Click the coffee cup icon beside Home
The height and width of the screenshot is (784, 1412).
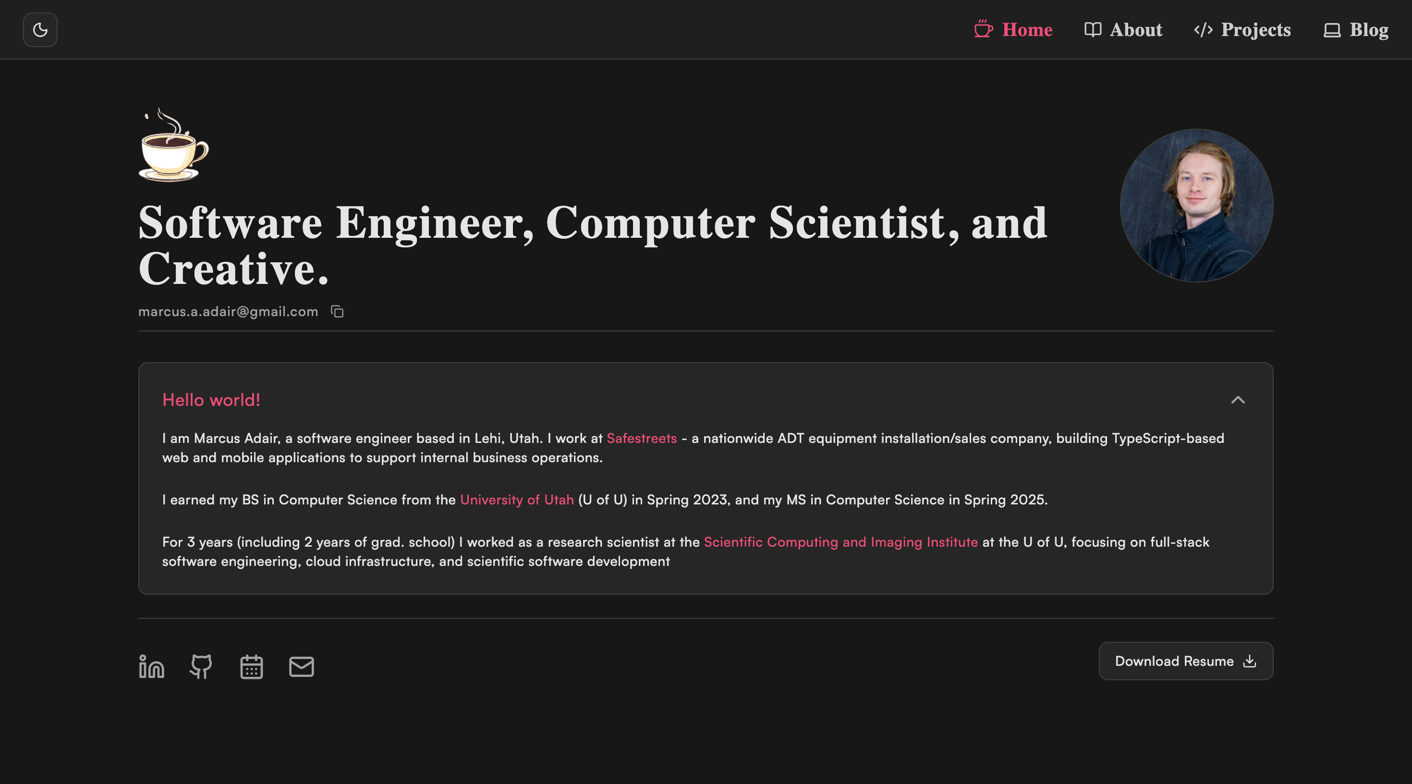point(984,30)
